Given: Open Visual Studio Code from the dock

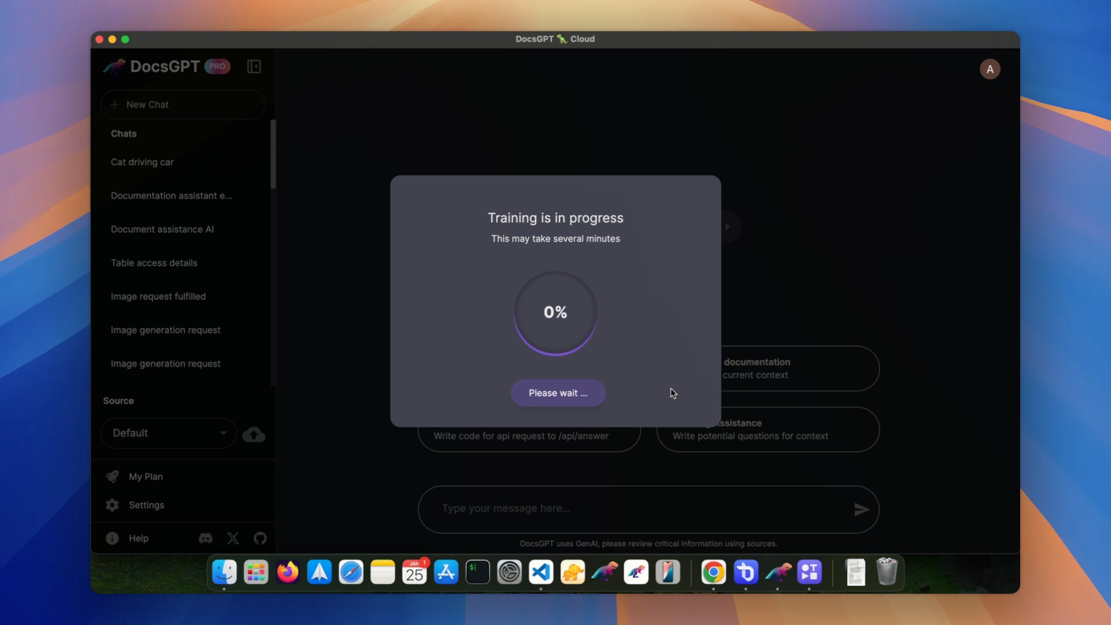Looking at the screenshot, I should [x=541, y=572].
